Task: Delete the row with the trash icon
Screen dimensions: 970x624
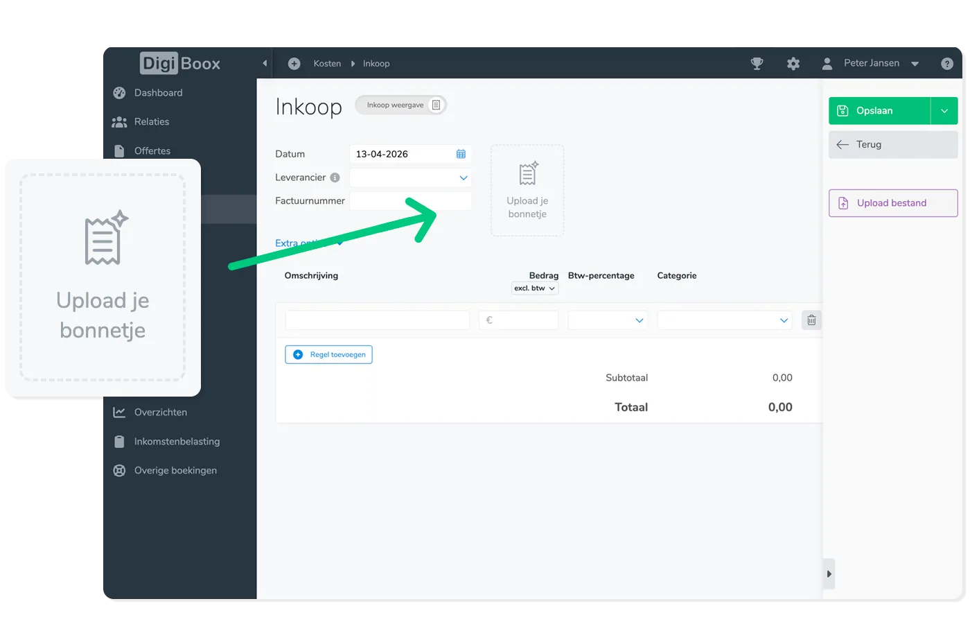Action: click(x=811, y=320)
